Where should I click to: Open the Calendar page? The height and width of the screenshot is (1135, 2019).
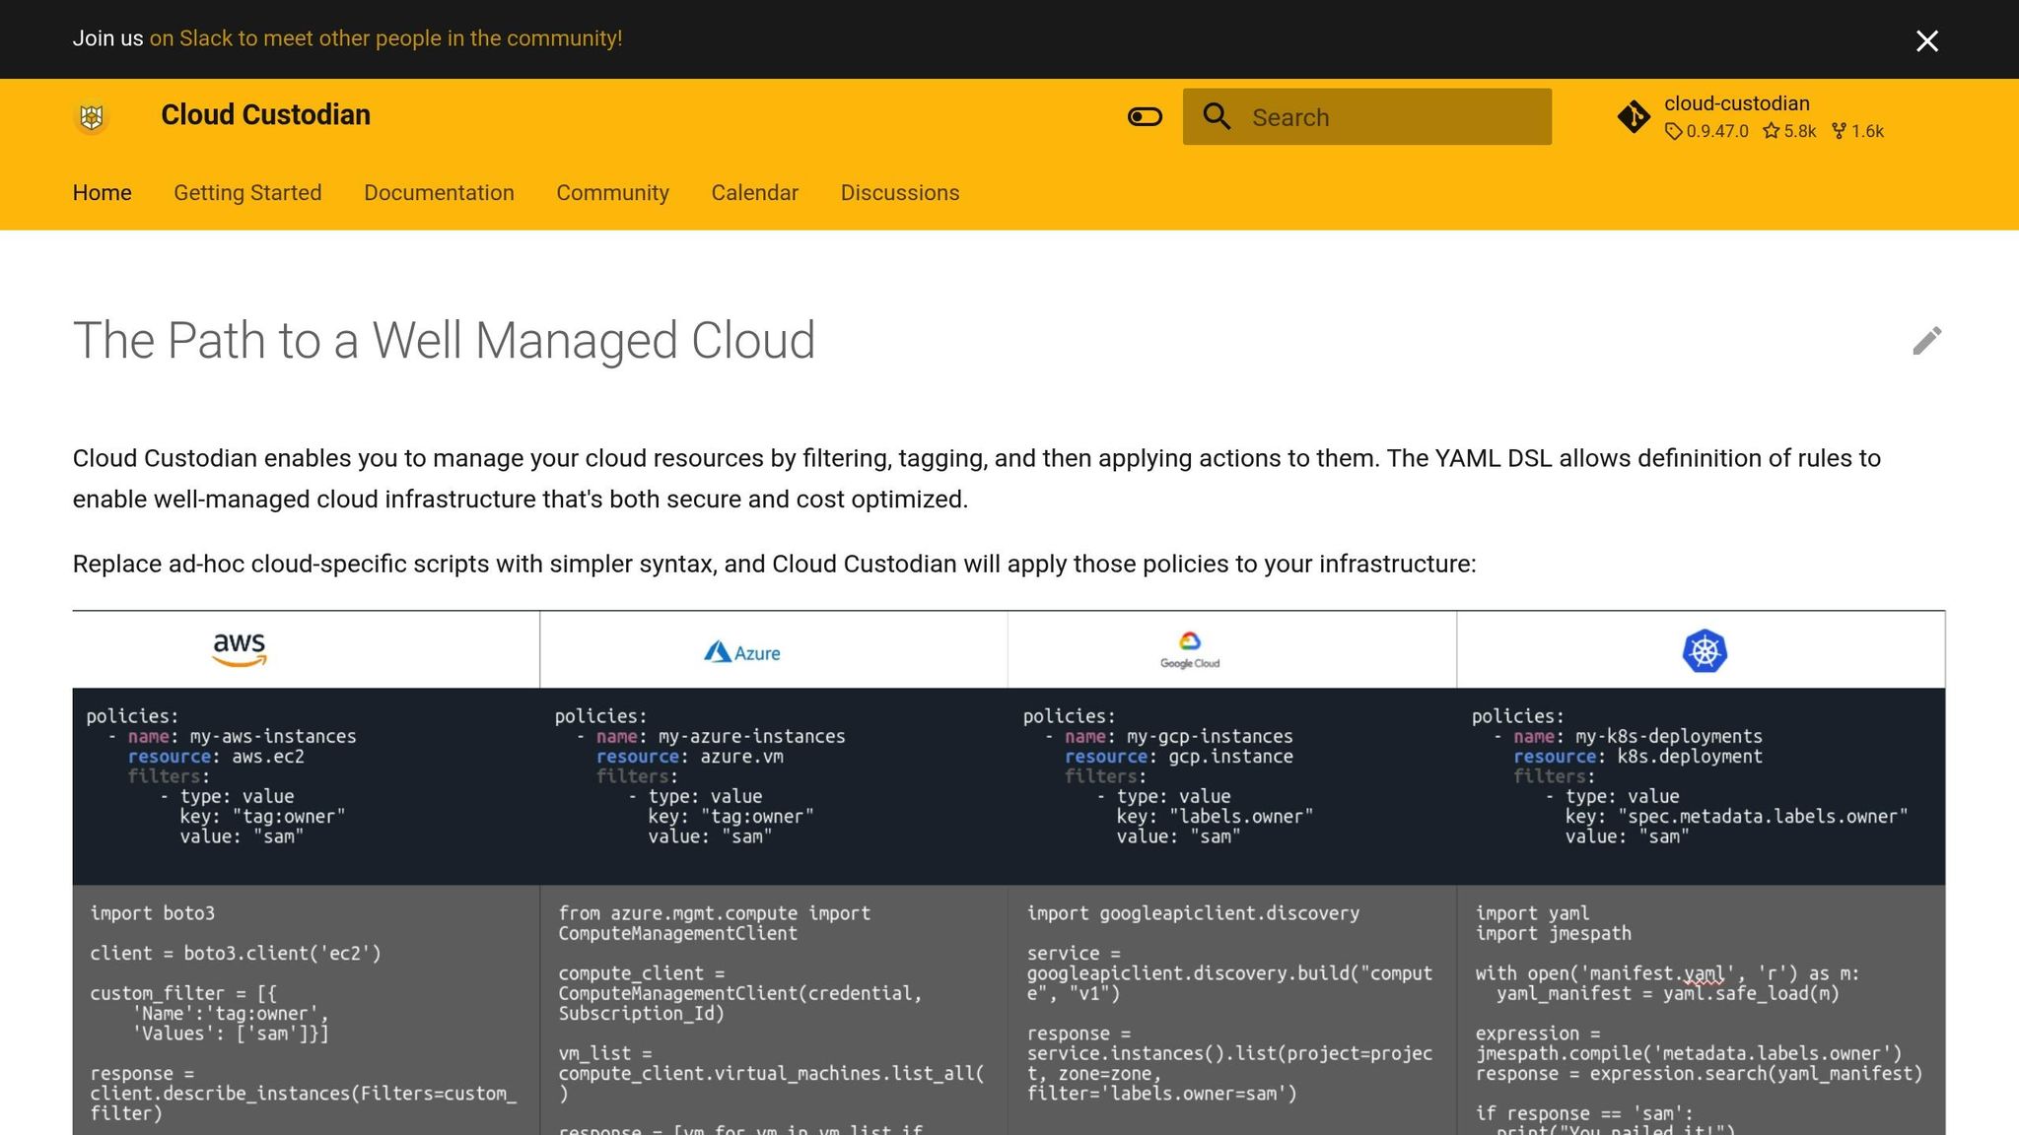pyautogui.click(x=754, y=193)
